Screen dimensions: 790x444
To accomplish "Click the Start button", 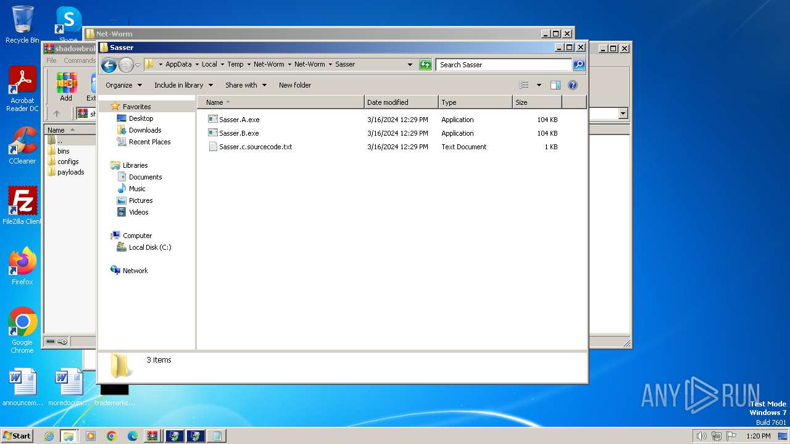I will [17, 436].
